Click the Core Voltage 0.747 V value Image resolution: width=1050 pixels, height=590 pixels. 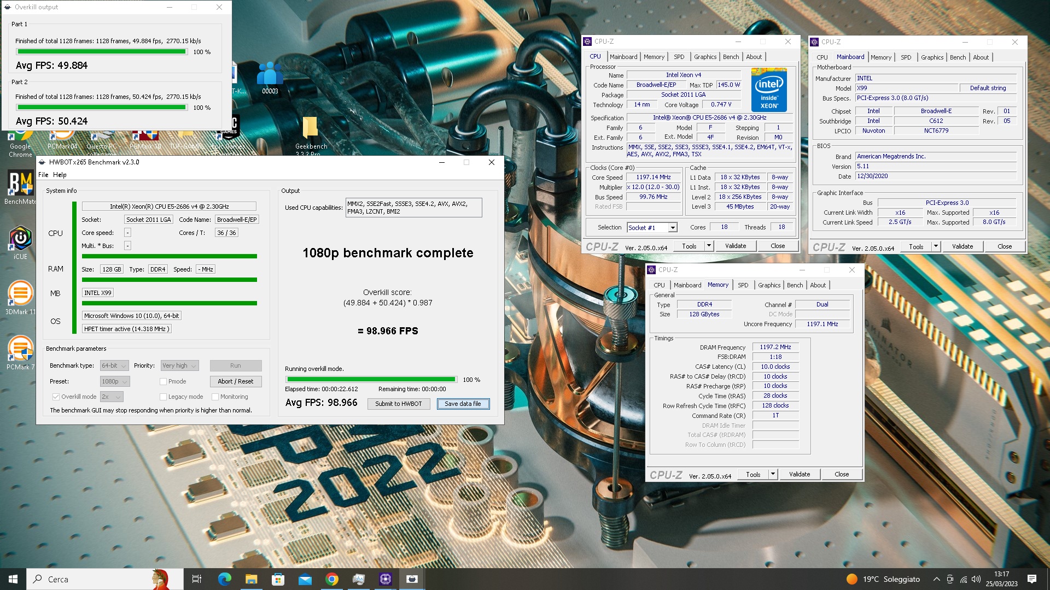tap(721, 104)
